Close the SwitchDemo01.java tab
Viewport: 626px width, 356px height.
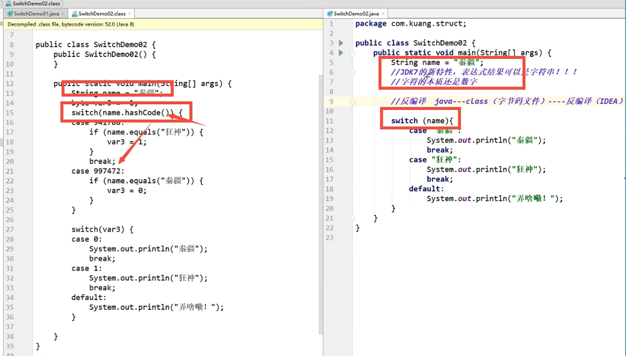click(x=63, y=14)
